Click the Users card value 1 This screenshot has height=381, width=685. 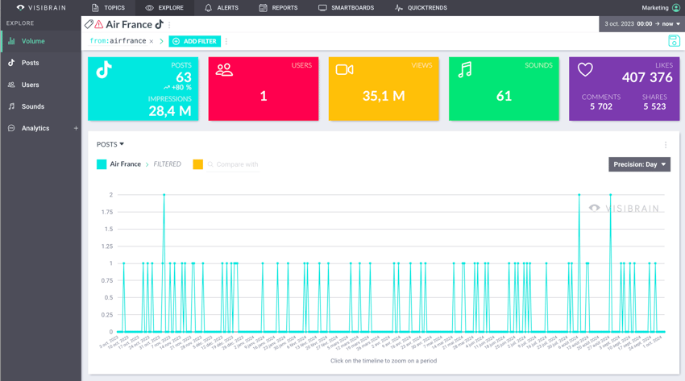click(264, 96)
